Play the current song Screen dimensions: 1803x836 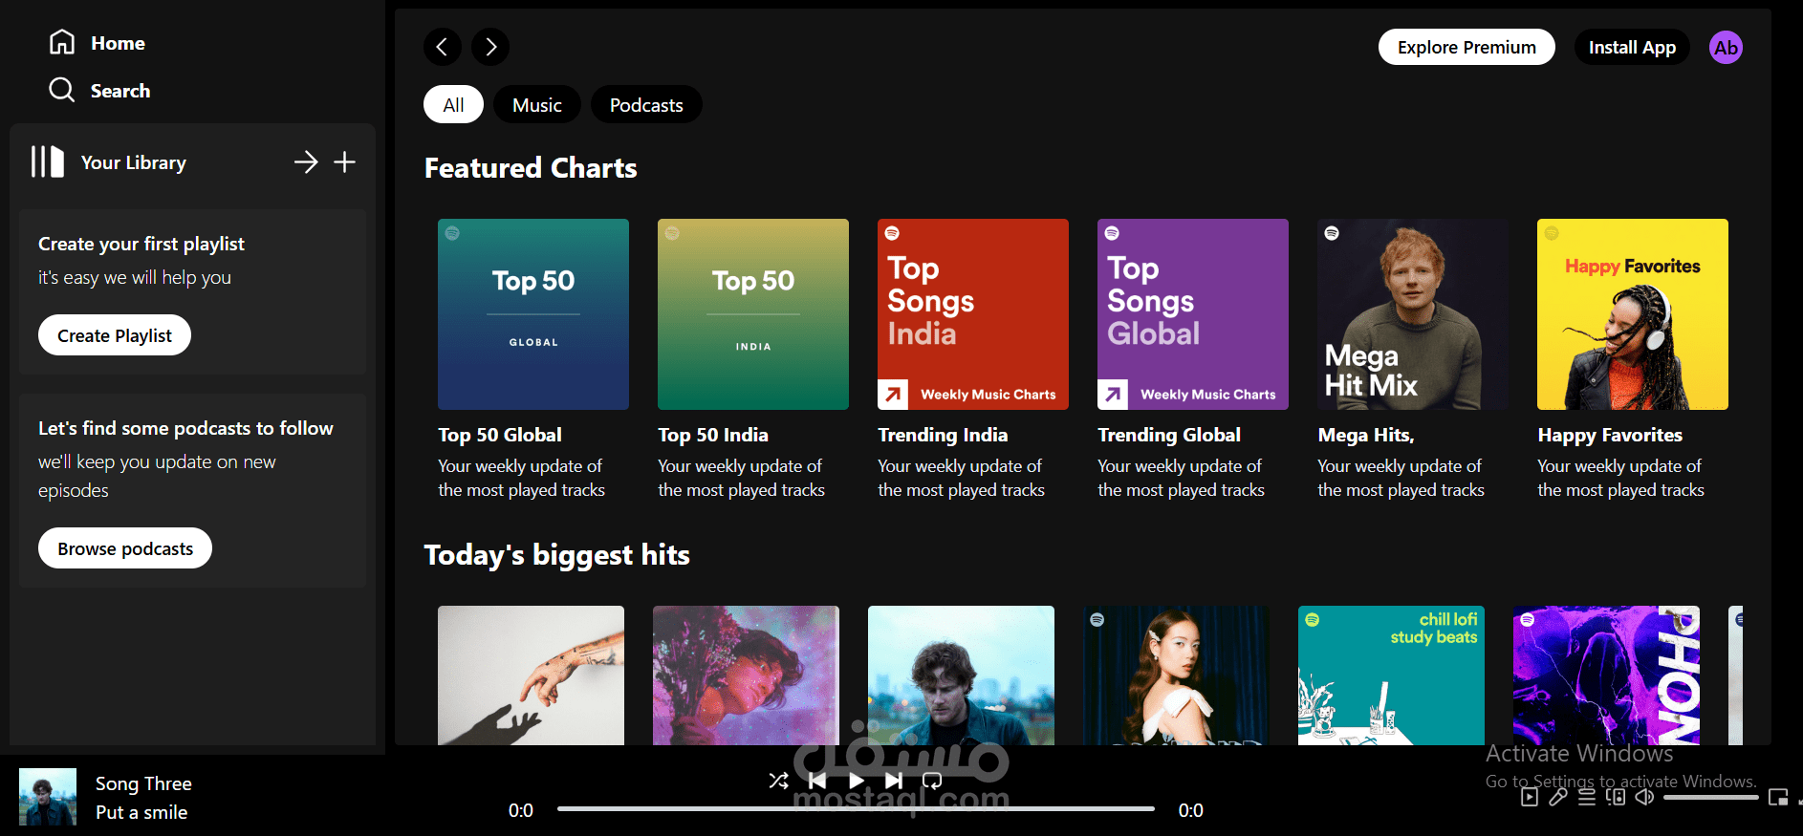tap(856, 781)
